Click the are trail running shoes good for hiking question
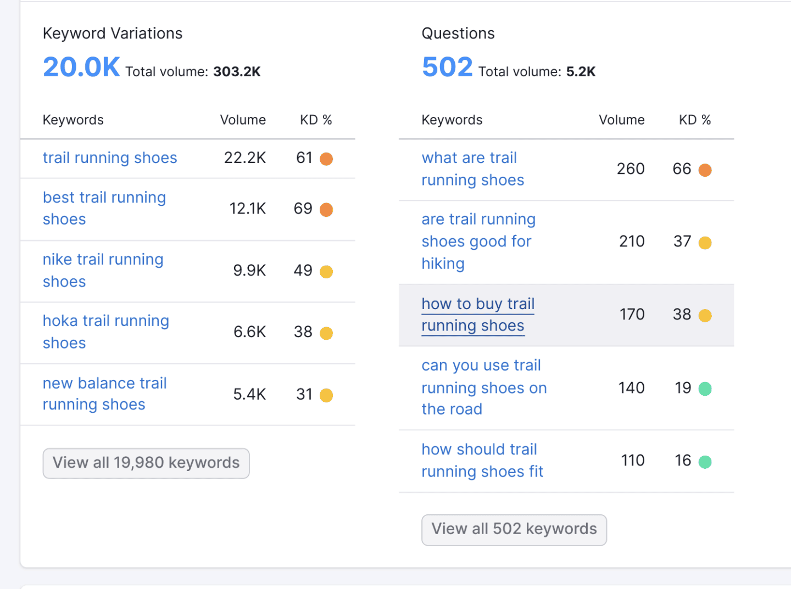This screenshot has height=589, width=791. click(x=478, y=242)
